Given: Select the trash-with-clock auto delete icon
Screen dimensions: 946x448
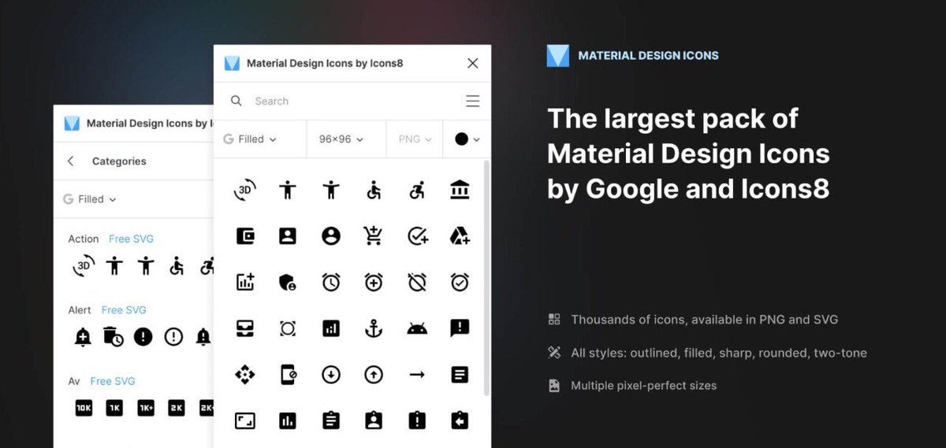Looking at the screenshot, I should pyautogui.click(x=113, y=337).
